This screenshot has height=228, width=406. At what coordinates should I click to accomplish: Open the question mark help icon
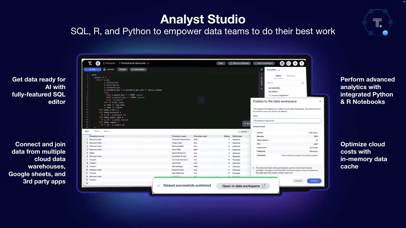click(x=302, y=63)
